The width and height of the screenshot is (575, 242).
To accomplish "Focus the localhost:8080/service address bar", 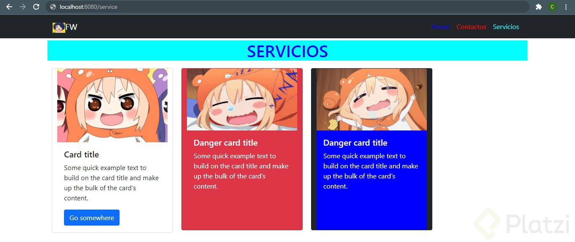I will pyautogui.click(x=287, y=7).
